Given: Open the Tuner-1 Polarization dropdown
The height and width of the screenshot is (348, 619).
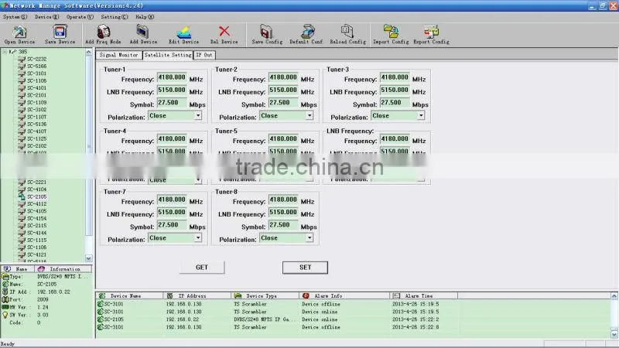Looking at the screenshot, I should coord(198,115).
